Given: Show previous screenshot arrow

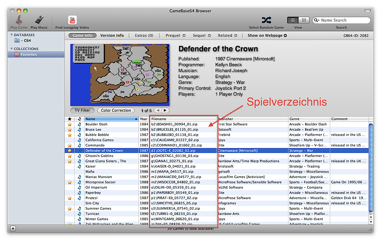Looking at the screenshot, I should (x=158, y=110).
